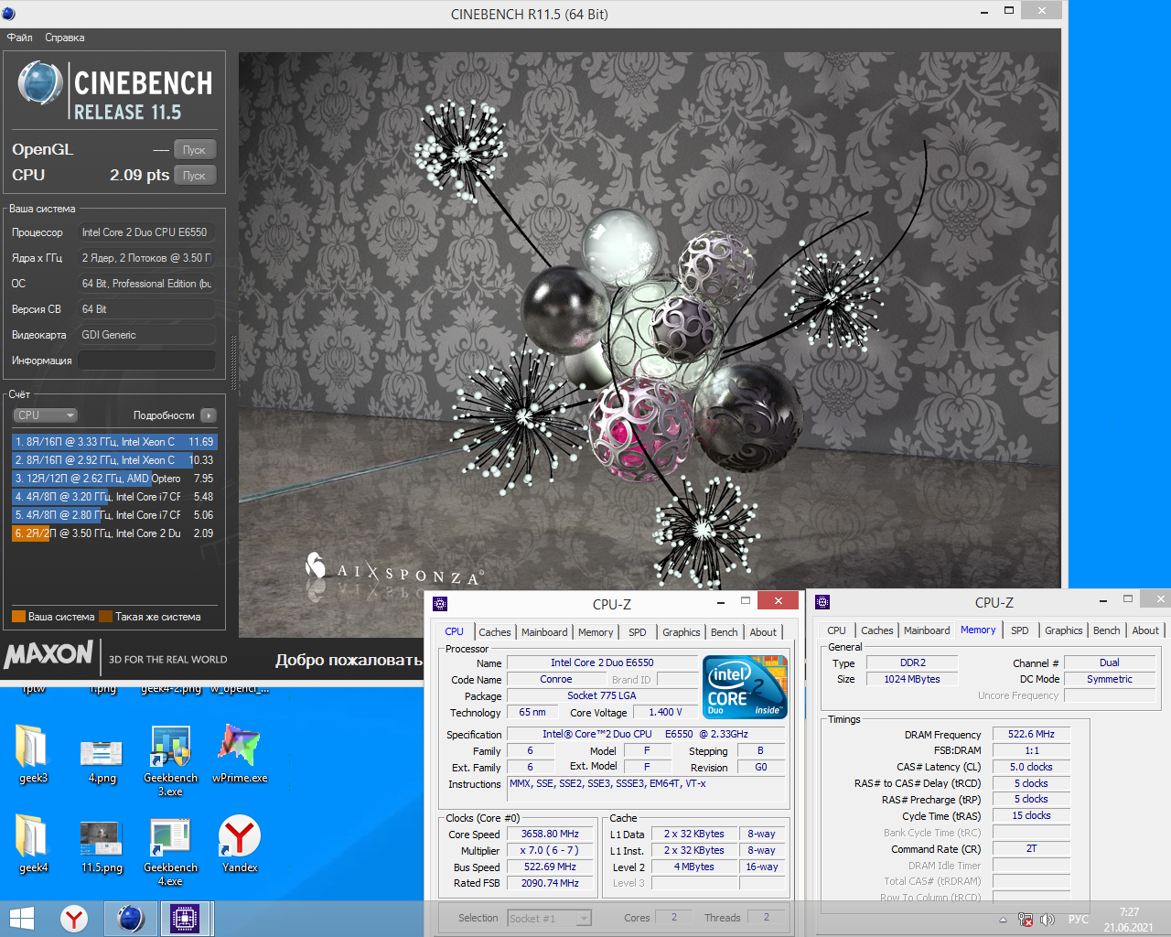Select ranking row 1 Intel Xeon 11.69
The width and height of the screenshot is (1171, 937).
pos(114,442)
